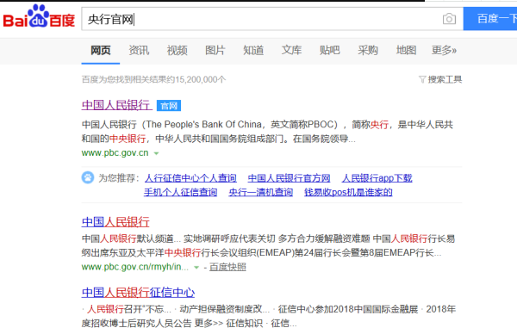Switch to the 图片 tab

tap(215, 51)
